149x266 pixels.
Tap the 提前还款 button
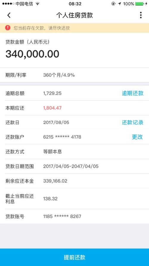click(74, 257)
